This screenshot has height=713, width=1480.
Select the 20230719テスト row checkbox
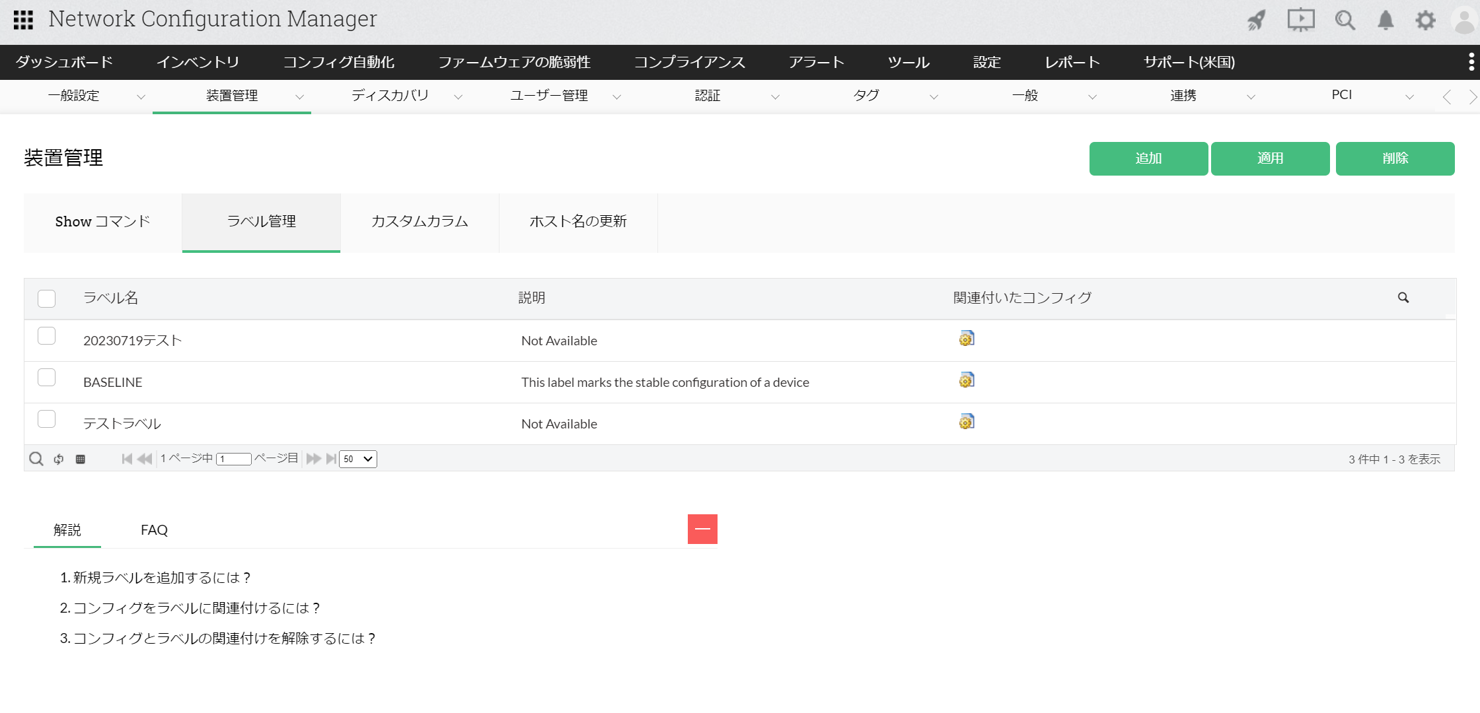pyautogui.click(x=46, y=336)
